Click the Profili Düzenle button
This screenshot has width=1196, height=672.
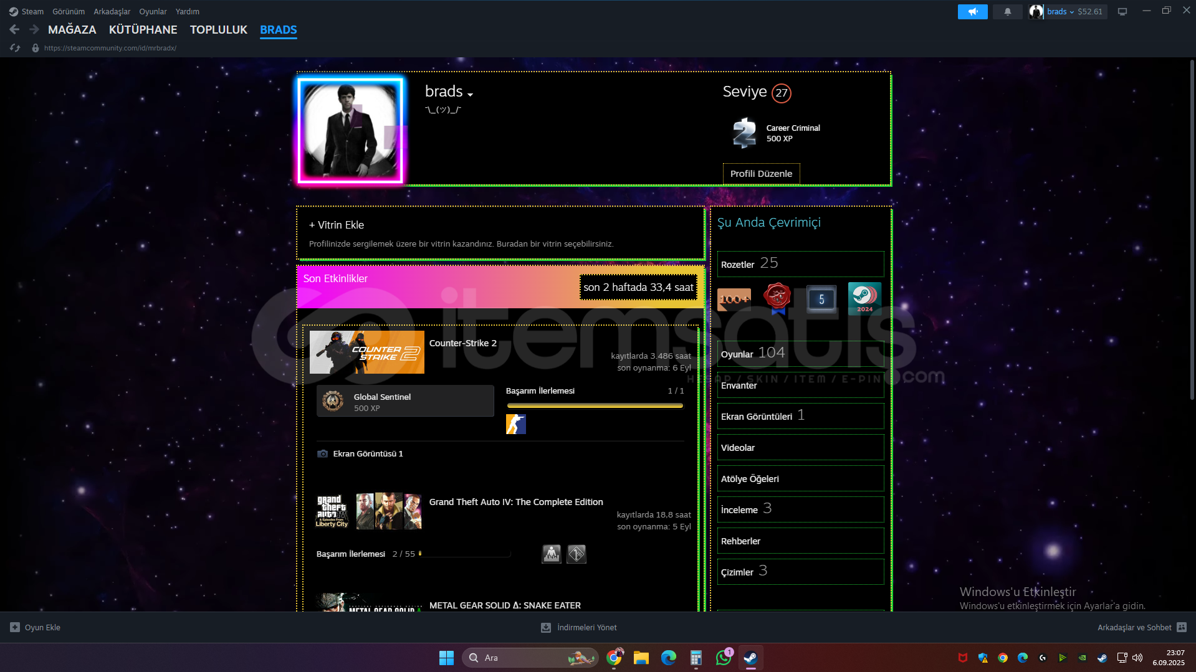pyautogui.click(x=761, y=174)
